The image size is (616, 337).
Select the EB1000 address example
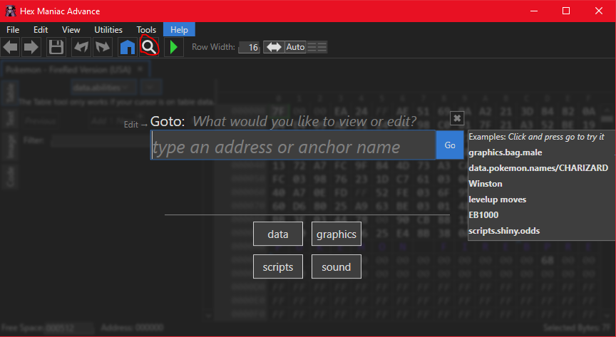pyautogui.click(x=483, y=215)
